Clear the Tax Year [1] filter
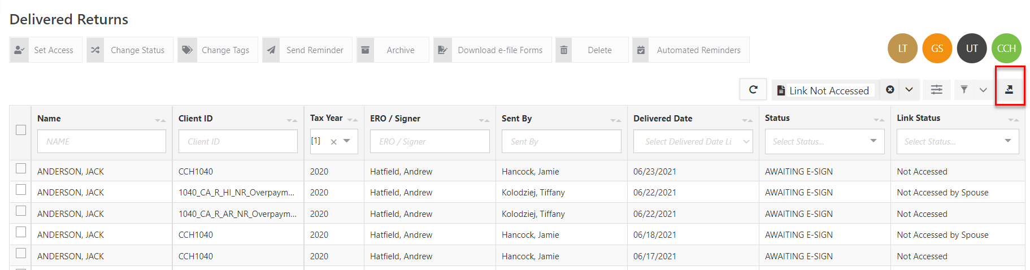The image size is (1030, 270). (x=334, y=142)
